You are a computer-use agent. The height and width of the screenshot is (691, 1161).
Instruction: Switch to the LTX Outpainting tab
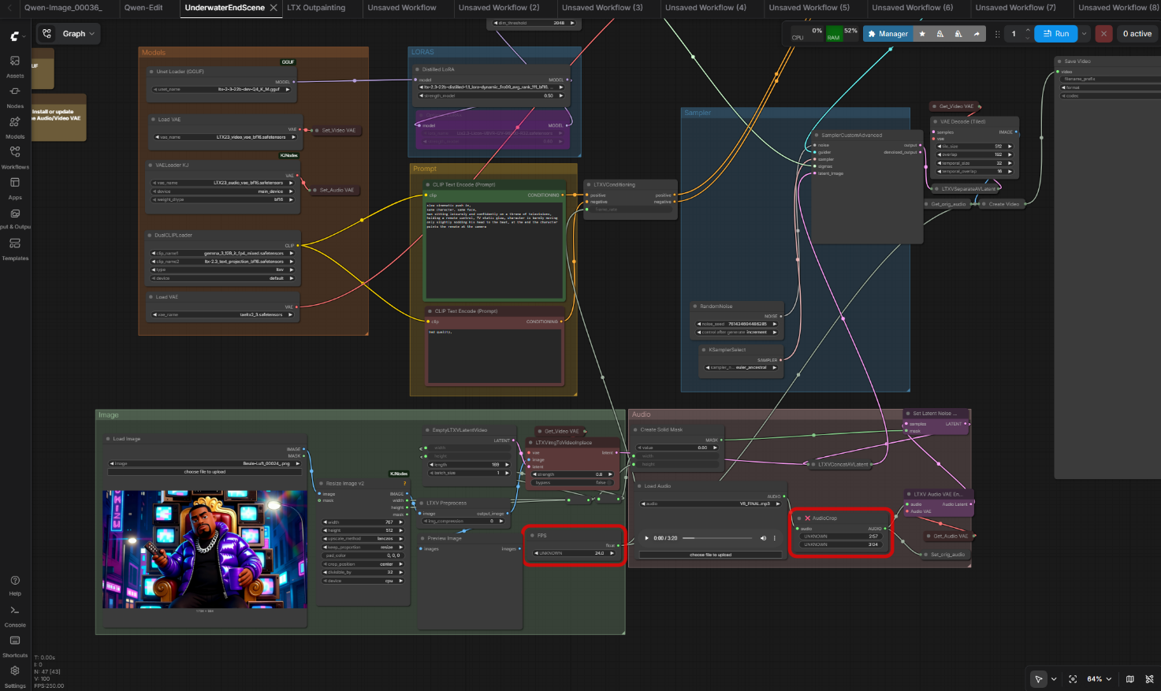coord(316,8)
